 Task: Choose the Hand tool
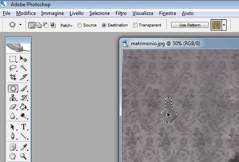pyautogui.click(x=13, y=156)
